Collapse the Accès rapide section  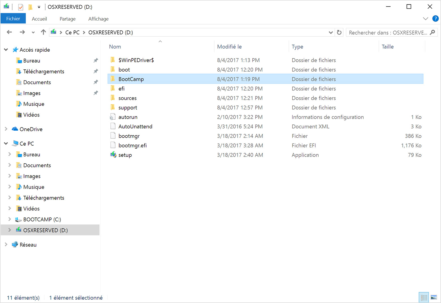[6, 50]
